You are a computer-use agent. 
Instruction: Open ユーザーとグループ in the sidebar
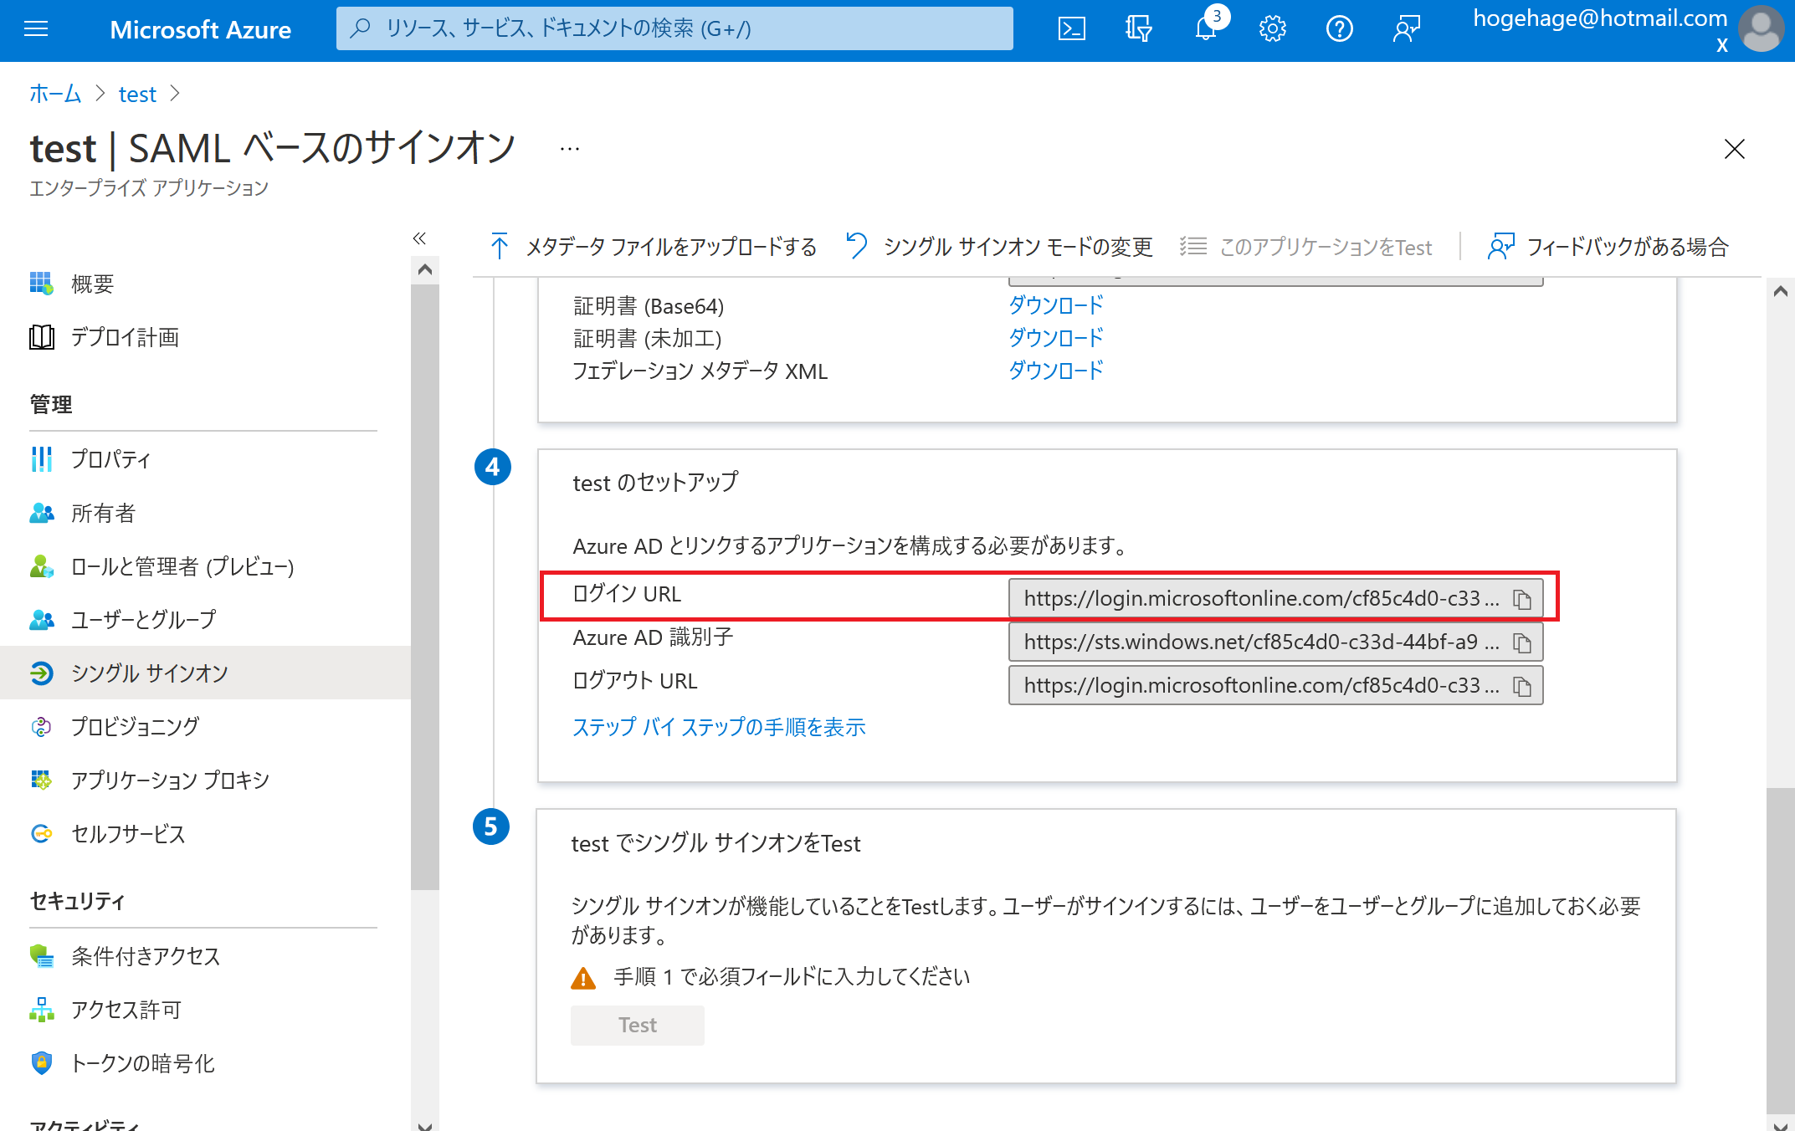[x=205, y=620]
